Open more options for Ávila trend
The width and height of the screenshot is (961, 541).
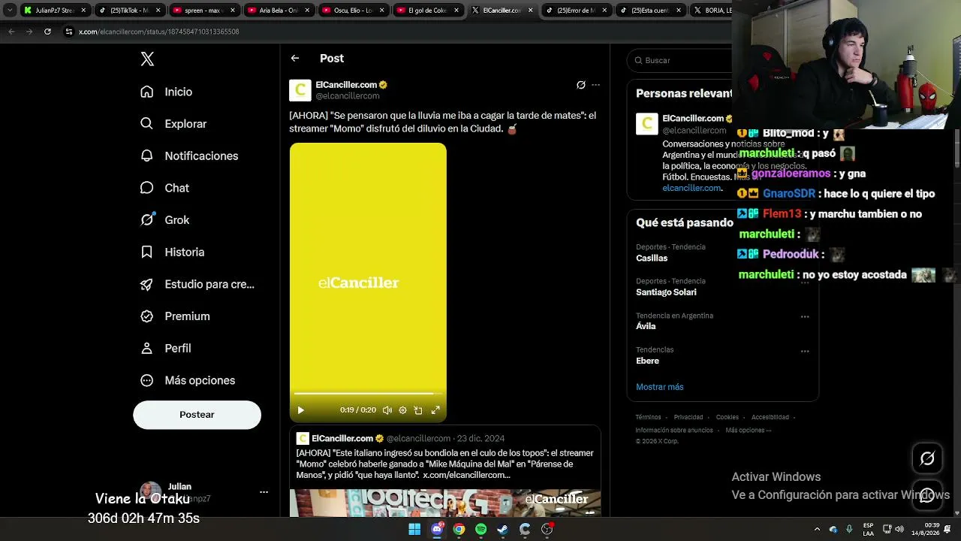click(x=805, y=316)
